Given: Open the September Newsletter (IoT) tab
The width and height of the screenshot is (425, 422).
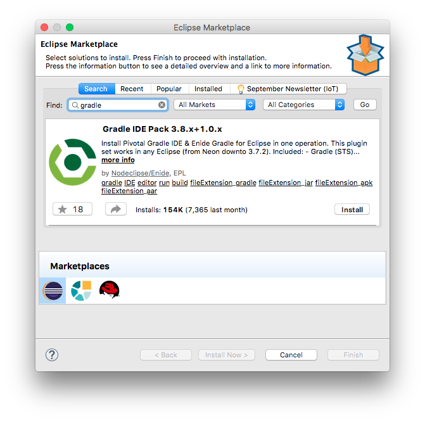Looking at the screenshot, I should 288,89.
